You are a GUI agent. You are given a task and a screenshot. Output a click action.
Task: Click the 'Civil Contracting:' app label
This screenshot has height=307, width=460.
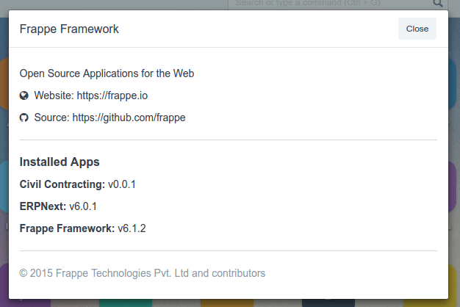click(62, 184)
